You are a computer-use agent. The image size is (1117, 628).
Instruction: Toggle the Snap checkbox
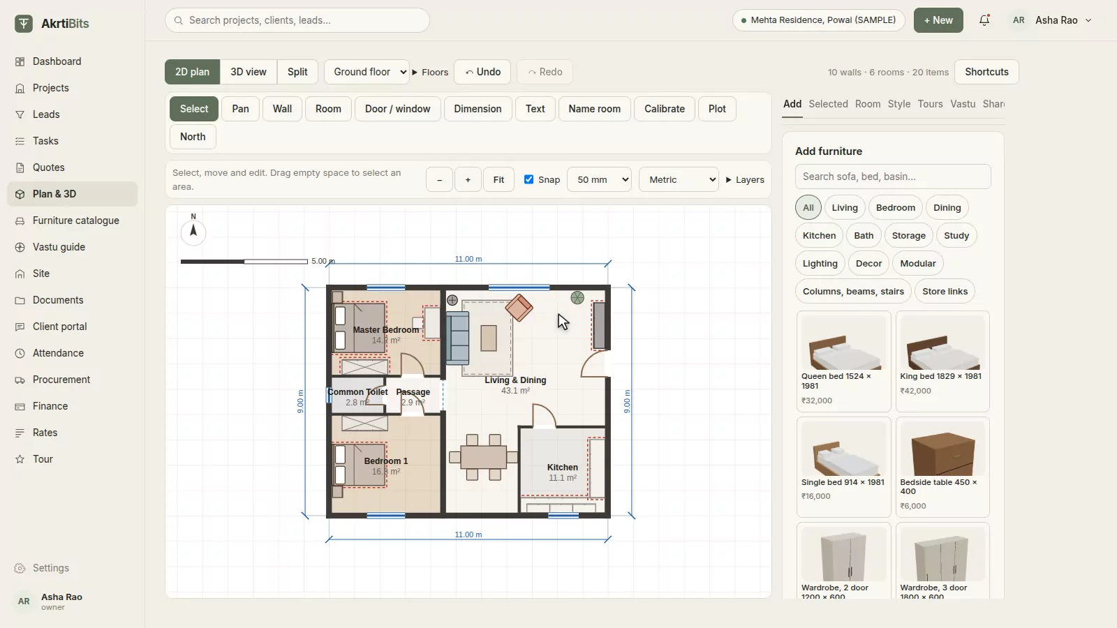coord(528,179)
